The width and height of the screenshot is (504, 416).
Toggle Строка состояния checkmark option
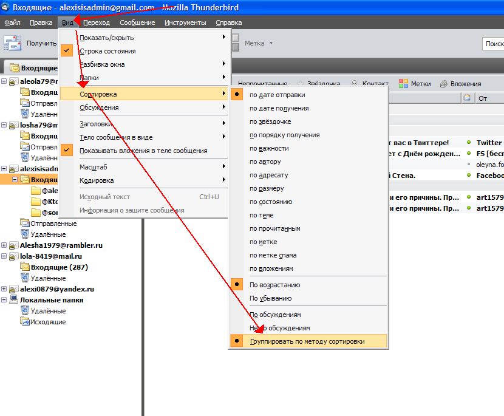coord(144,51)
